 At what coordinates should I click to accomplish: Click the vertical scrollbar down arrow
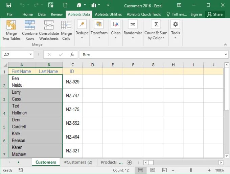227,156
